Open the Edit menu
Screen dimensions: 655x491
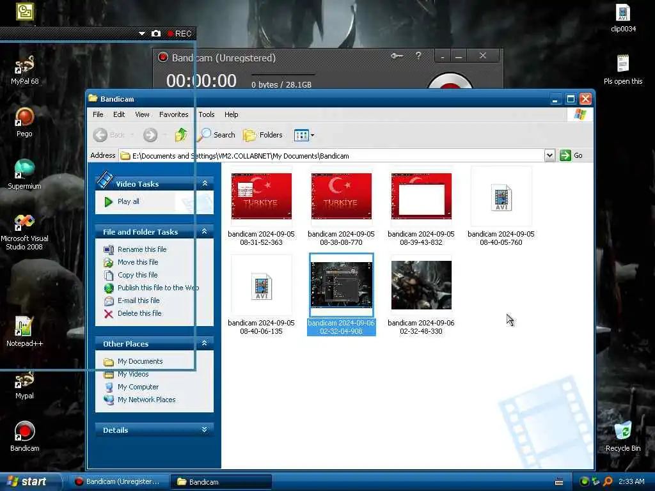coord(119,114)
